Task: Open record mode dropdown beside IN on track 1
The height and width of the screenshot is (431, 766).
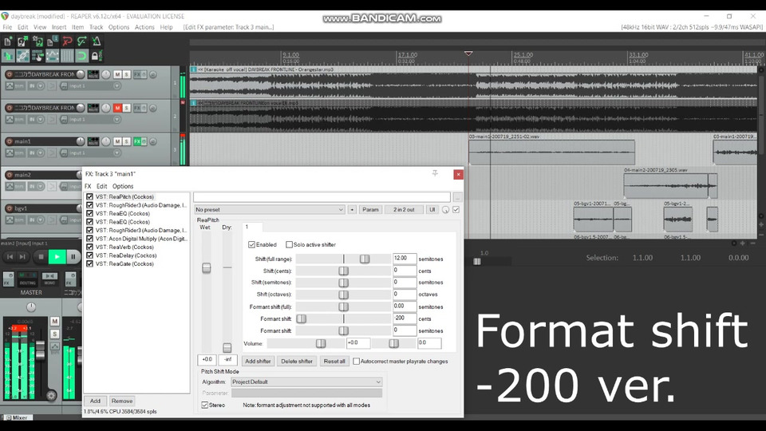Action: pyautogui.click(x=41, y=86)
